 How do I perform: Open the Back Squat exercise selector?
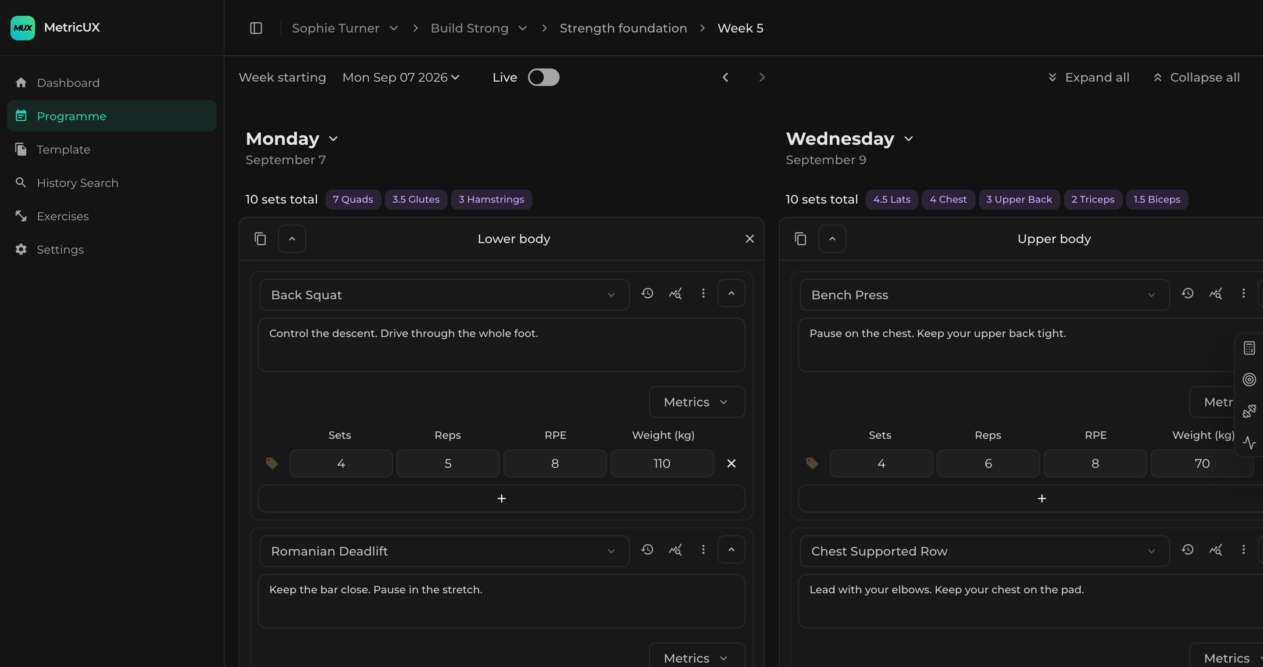pos(444,295)
